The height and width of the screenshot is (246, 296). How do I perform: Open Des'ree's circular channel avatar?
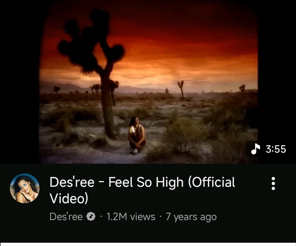[x=25, y=188]
